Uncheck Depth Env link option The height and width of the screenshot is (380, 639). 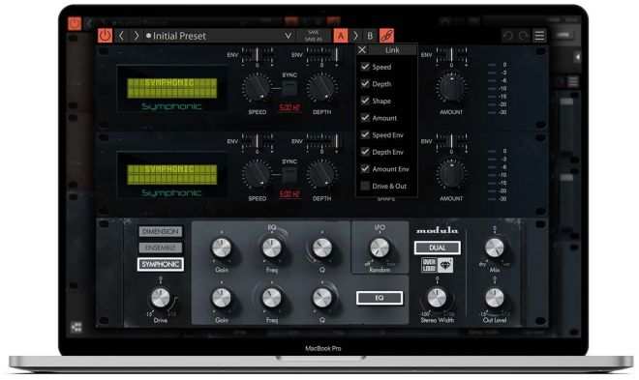[365, 152]
